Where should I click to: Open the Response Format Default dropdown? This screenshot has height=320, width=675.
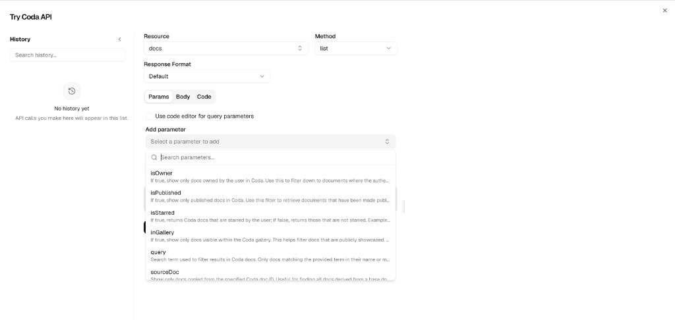[x=207, y=76]
